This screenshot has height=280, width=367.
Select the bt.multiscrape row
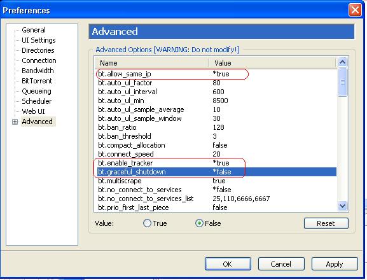pos(217,181)
